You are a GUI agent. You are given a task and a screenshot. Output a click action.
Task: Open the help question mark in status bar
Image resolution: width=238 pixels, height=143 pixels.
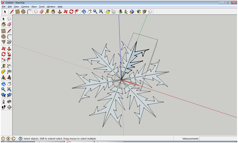[x=20, y=139]
